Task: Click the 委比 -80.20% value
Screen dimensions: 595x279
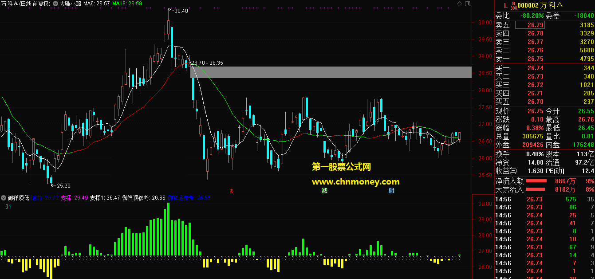Action: coord(531,16)
